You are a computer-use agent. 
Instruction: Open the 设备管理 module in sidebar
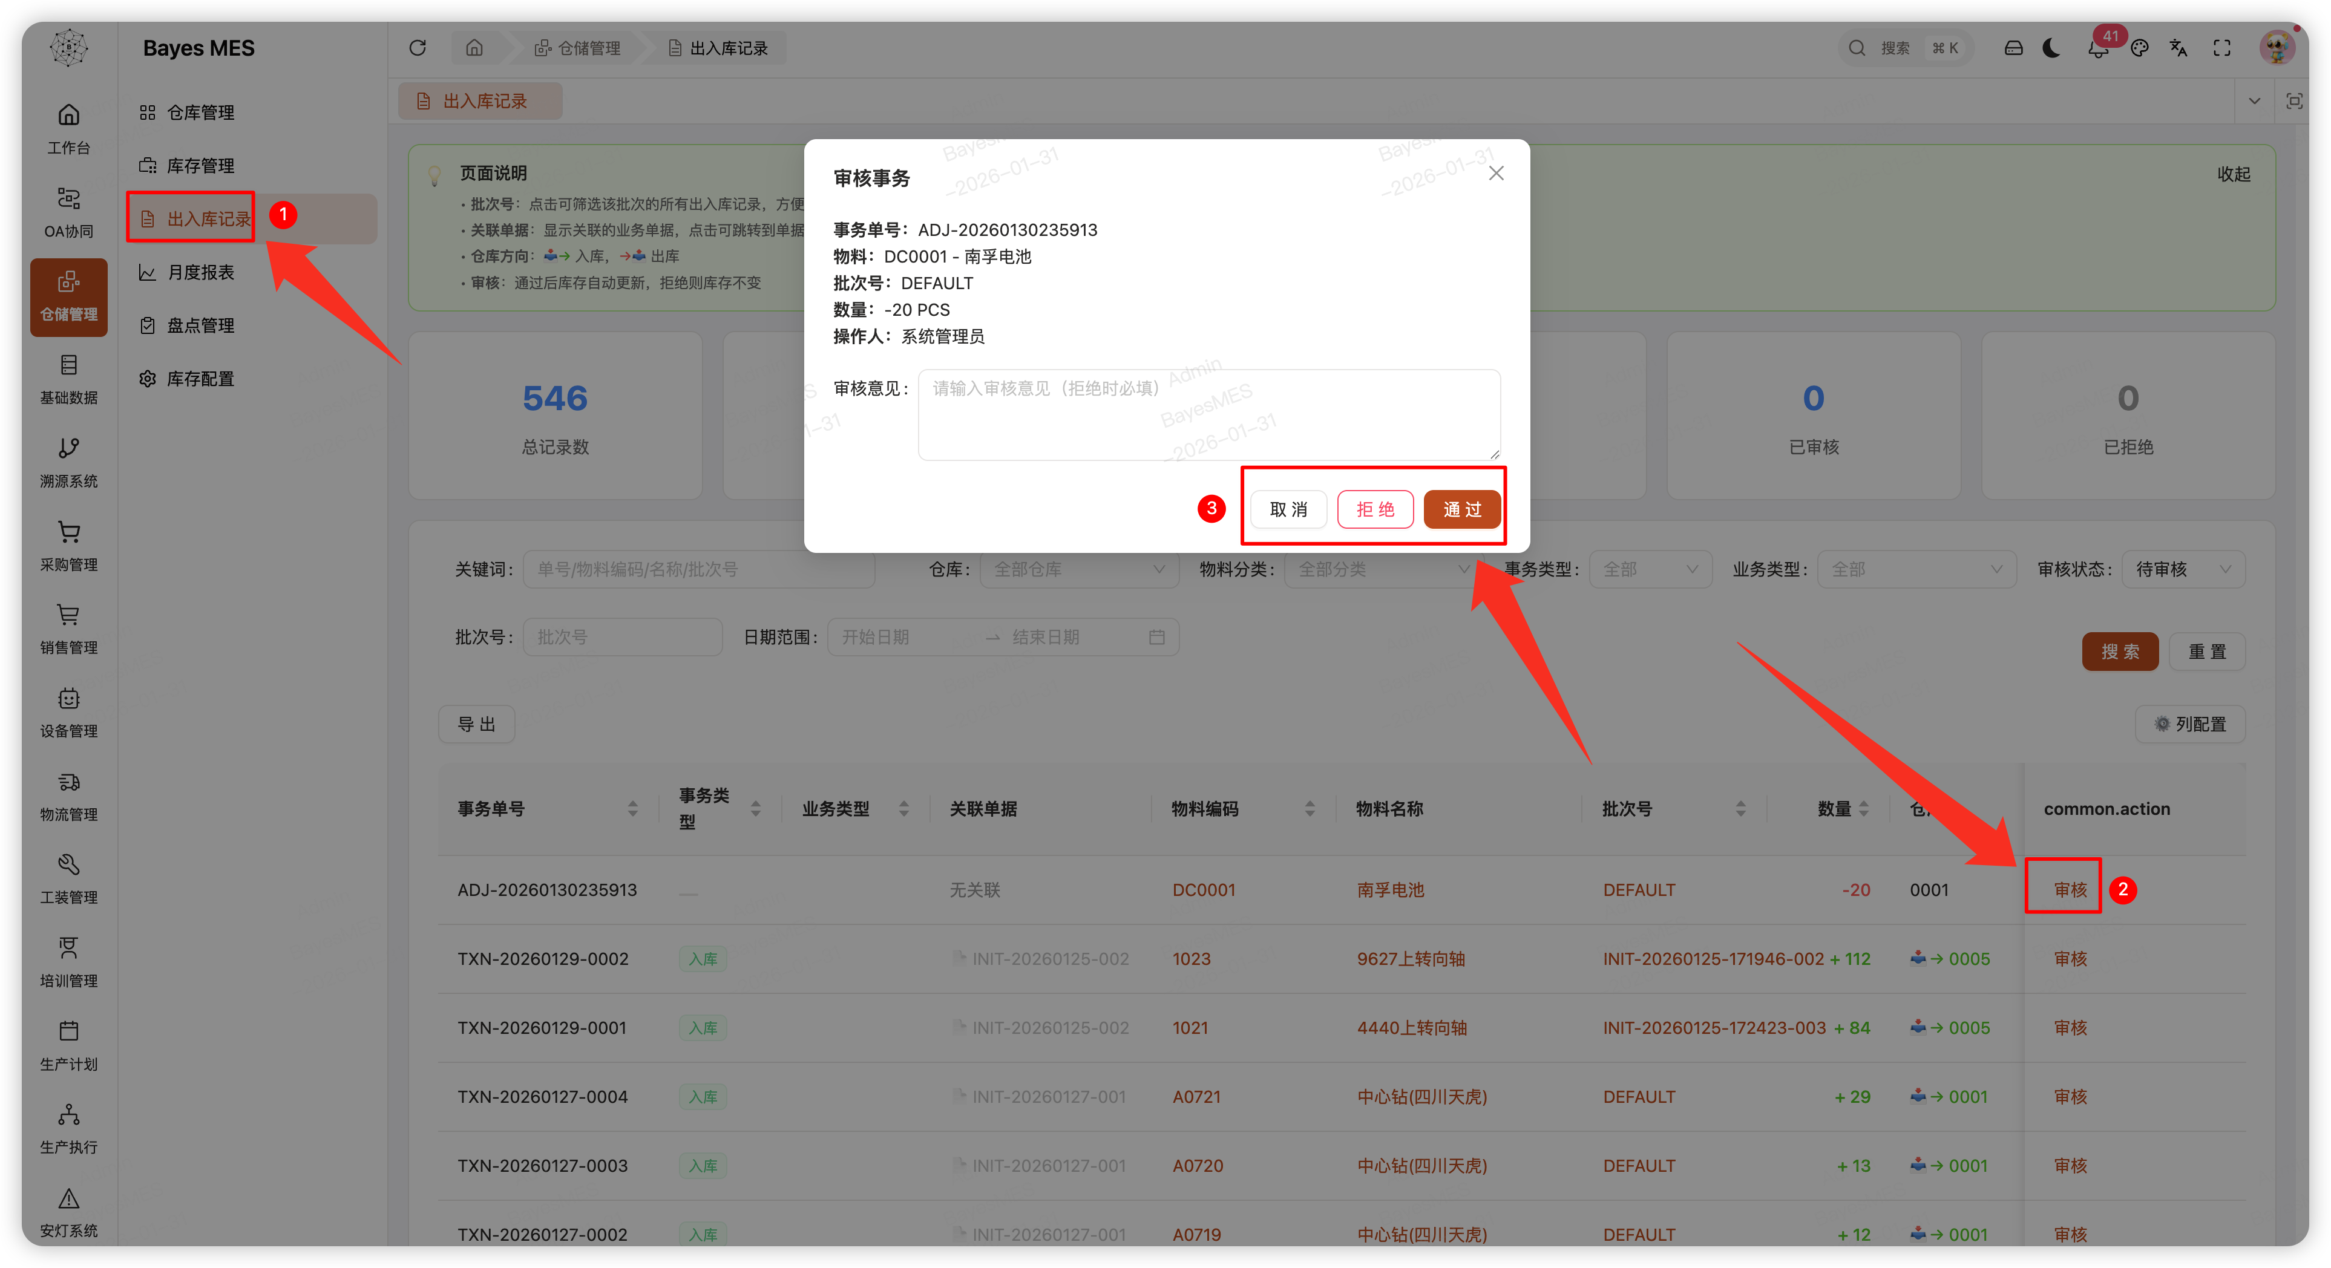(68, 713)
